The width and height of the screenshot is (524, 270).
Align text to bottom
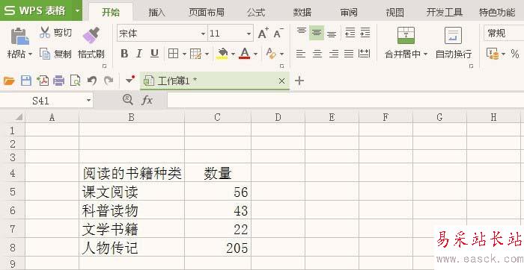331,34
